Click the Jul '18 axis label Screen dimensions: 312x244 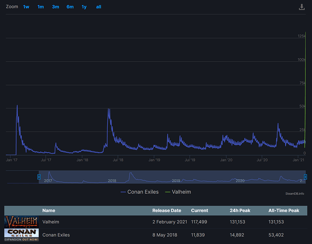pyautogui.click(x=118, y=160)
